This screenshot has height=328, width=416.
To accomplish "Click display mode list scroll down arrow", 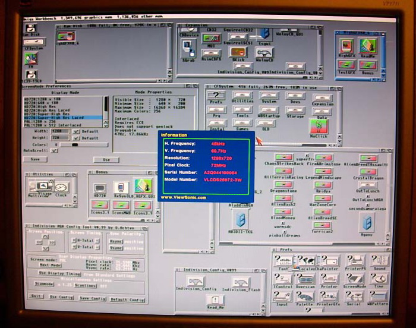I will coord(106,125).
